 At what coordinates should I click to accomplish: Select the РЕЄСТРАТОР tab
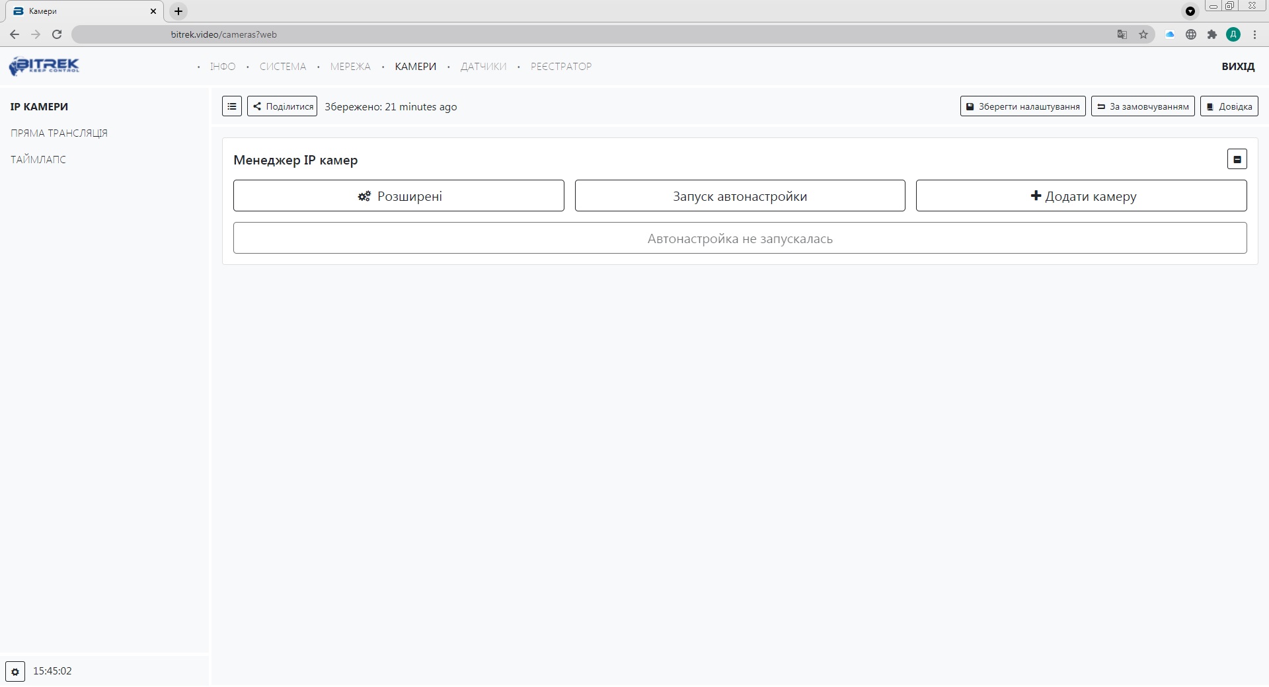[561, 67]
